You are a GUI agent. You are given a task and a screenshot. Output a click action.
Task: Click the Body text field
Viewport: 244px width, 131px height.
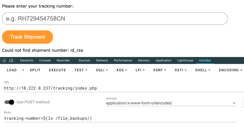pos(120,118)
